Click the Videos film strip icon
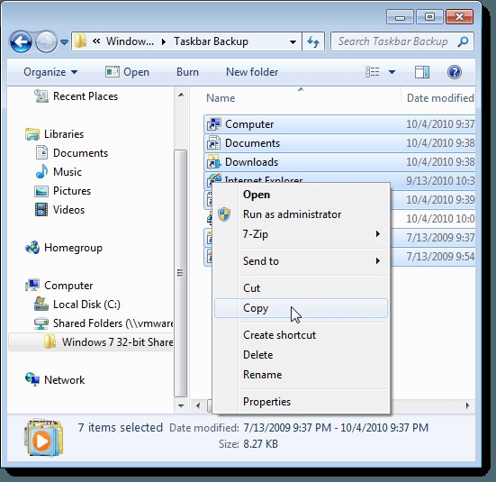 tap(41, 210)
